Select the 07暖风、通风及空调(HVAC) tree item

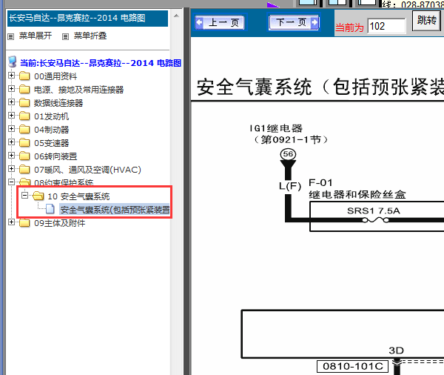87,170
